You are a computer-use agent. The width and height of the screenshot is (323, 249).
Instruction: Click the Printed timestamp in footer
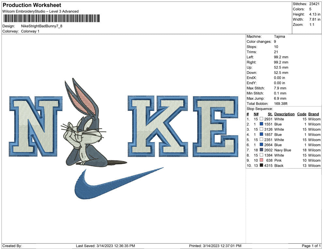[215, 246]
